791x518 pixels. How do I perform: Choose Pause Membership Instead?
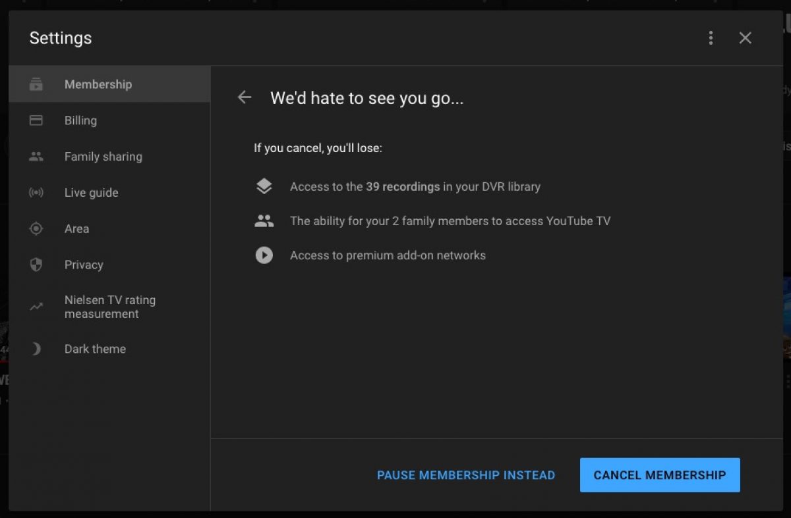coord(465,475)
